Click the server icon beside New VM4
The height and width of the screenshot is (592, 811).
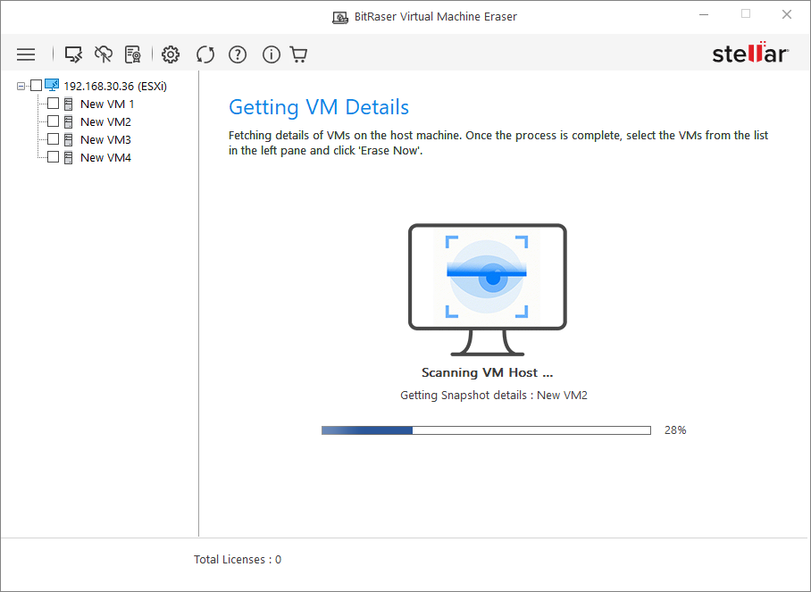click(x=68, y=158)
